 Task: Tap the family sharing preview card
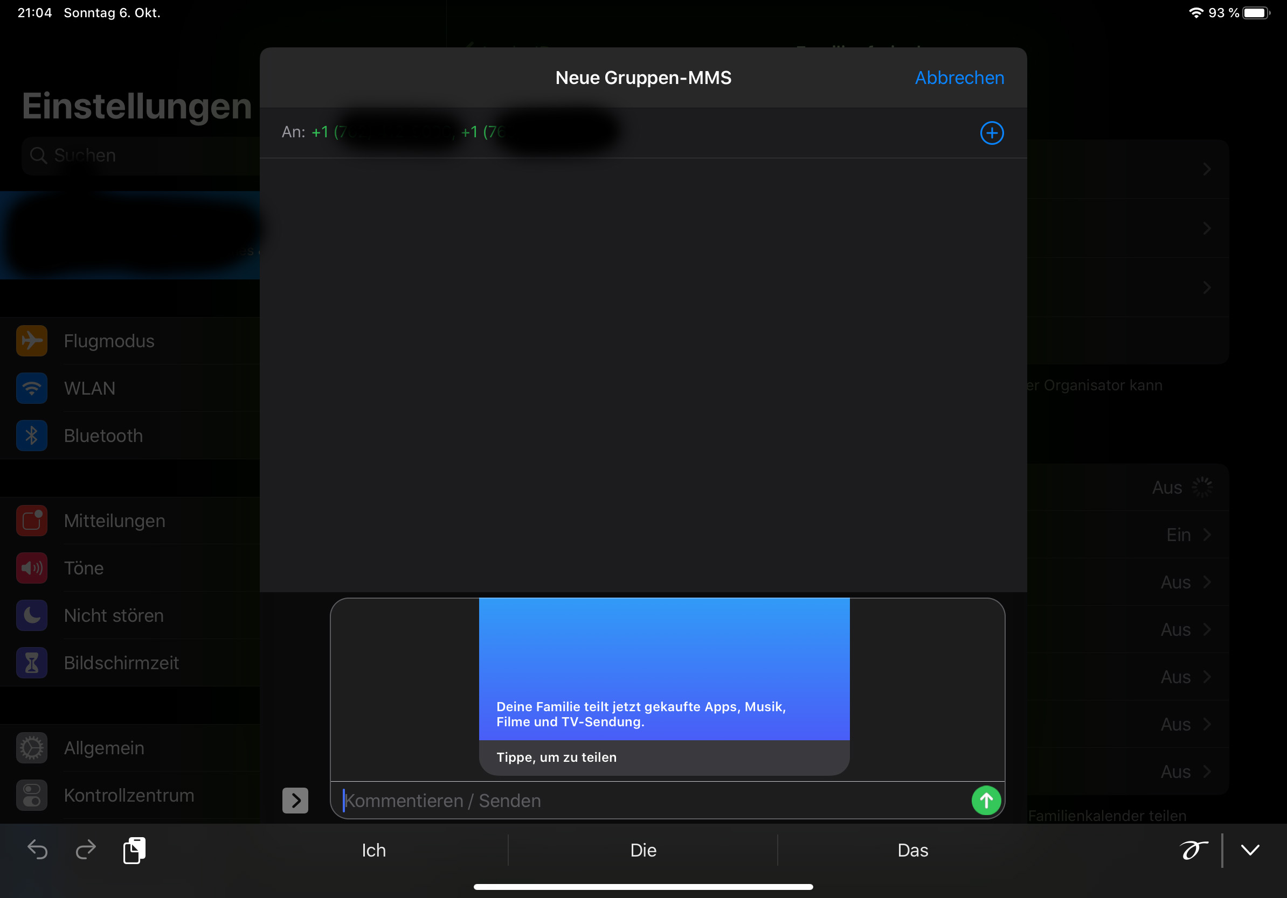click(663, 686)
